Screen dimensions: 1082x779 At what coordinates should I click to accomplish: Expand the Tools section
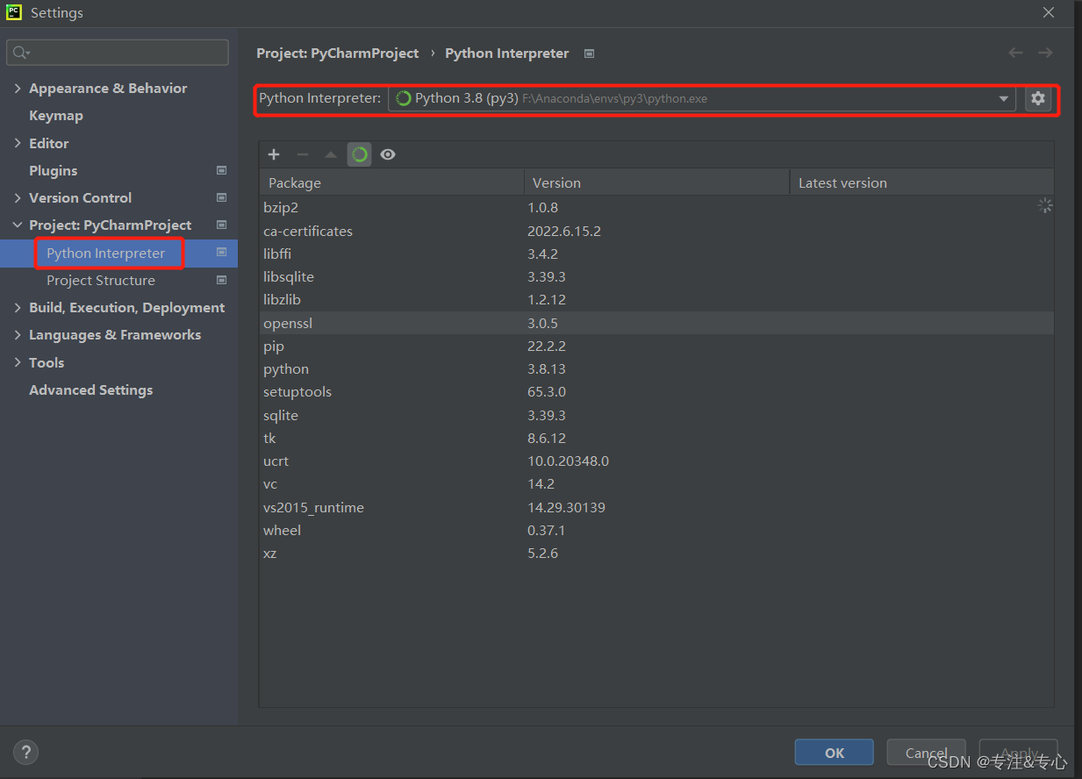(18, 362)
